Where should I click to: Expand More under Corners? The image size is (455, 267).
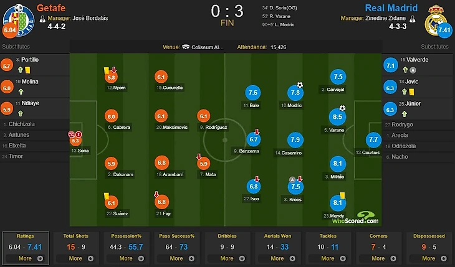379,258
